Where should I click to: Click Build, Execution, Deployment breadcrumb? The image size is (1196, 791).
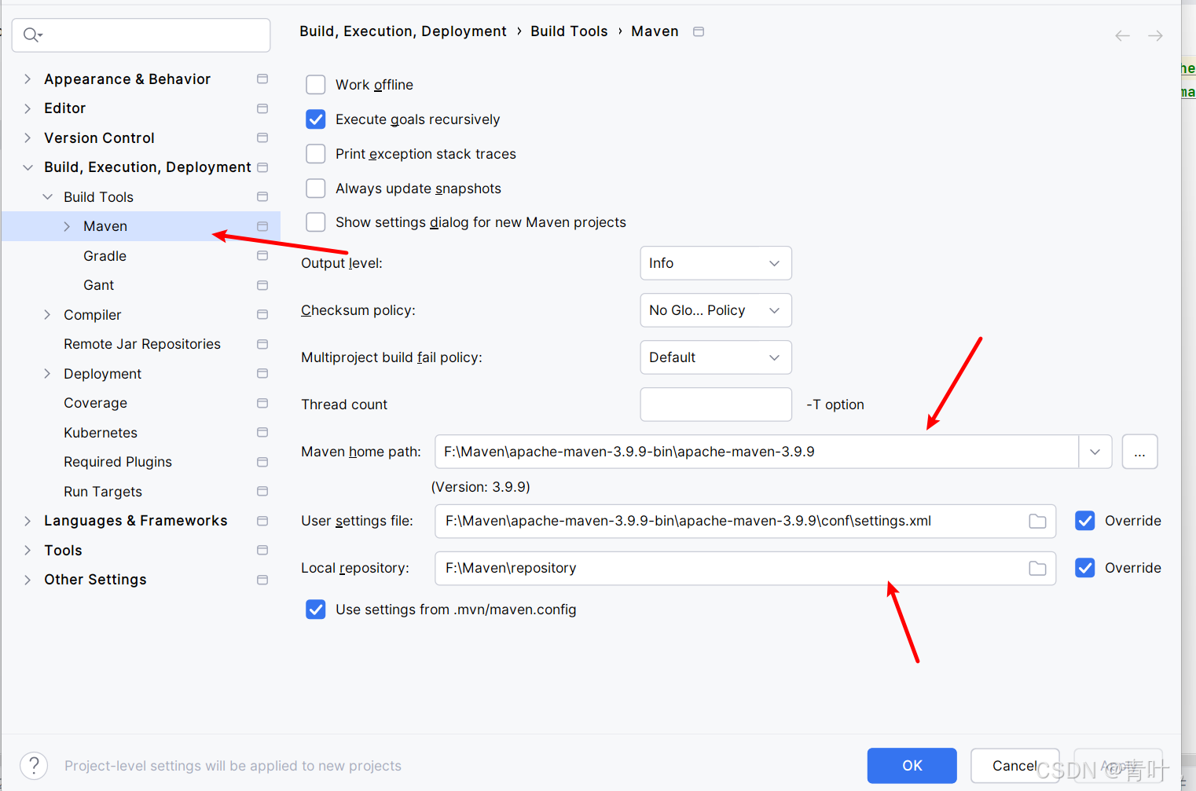(x=403, y=31)
